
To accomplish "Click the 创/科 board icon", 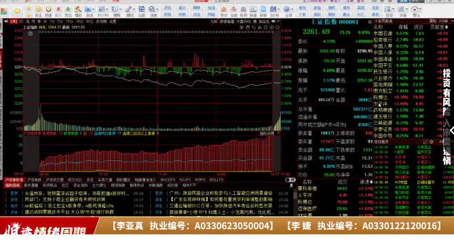I will 272,10.
